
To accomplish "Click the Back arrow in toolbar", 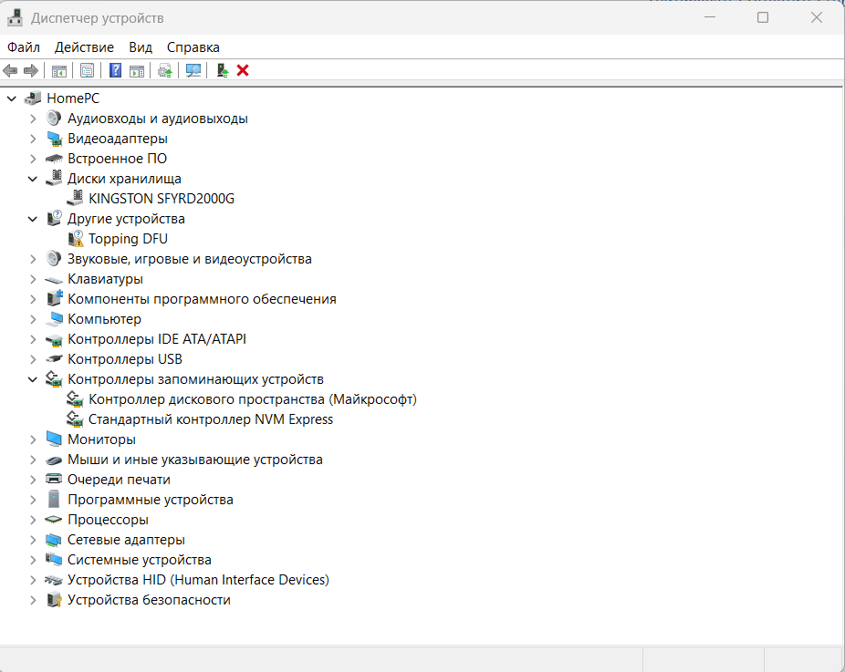I will coord(10,70).
